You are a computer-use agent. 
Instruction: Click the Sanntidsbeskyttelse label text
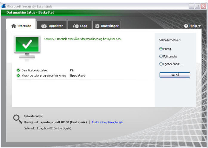[35, 70]
